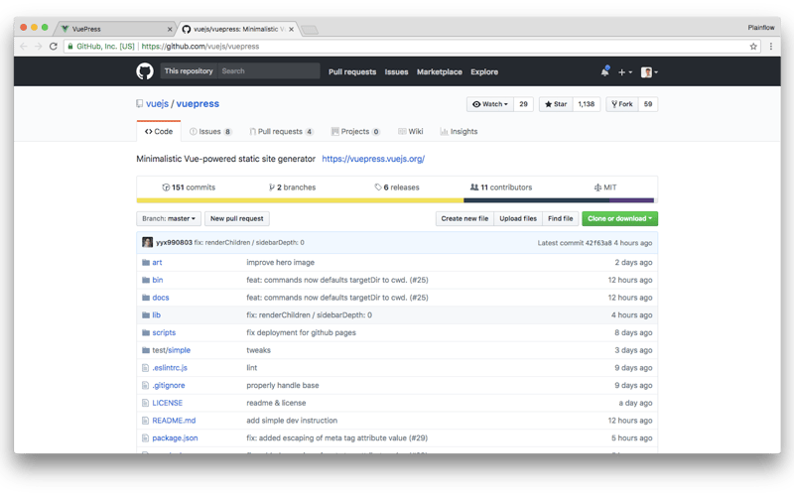Open the test/simple folder link

(x=171, y=350)
